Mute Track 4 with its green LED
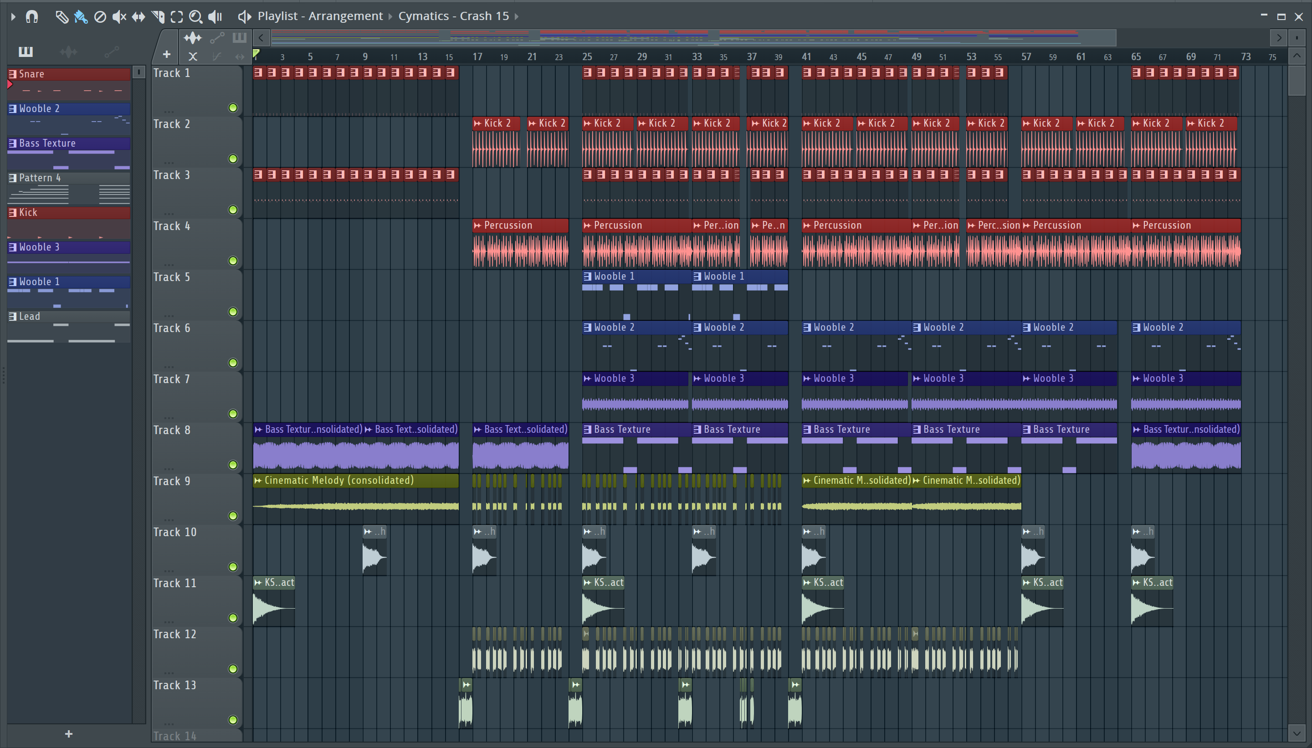The width and height of the screenshot is (1312, 748). click(x=233, y=261)
